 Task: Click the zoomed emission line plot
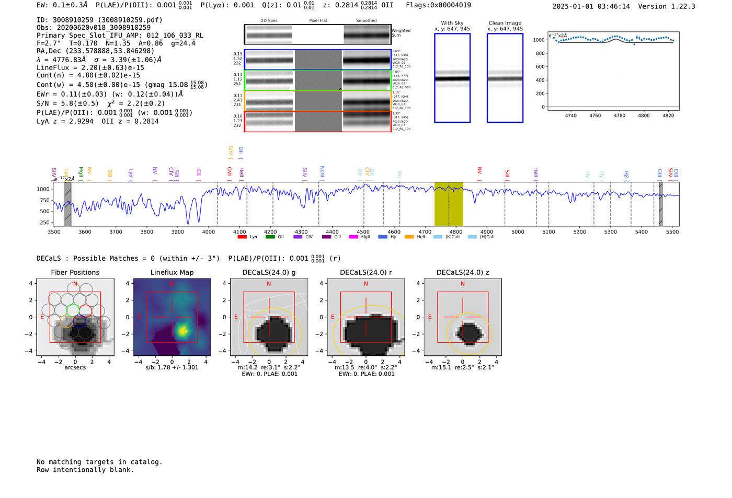(613, 71)
